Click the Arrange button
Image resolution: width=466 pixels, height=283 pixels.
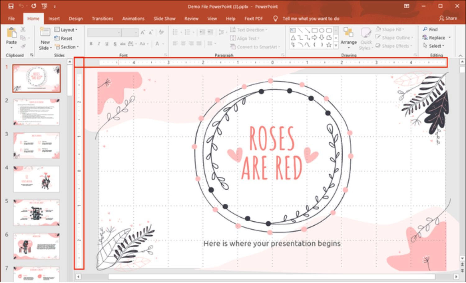(x=349, y=38)
